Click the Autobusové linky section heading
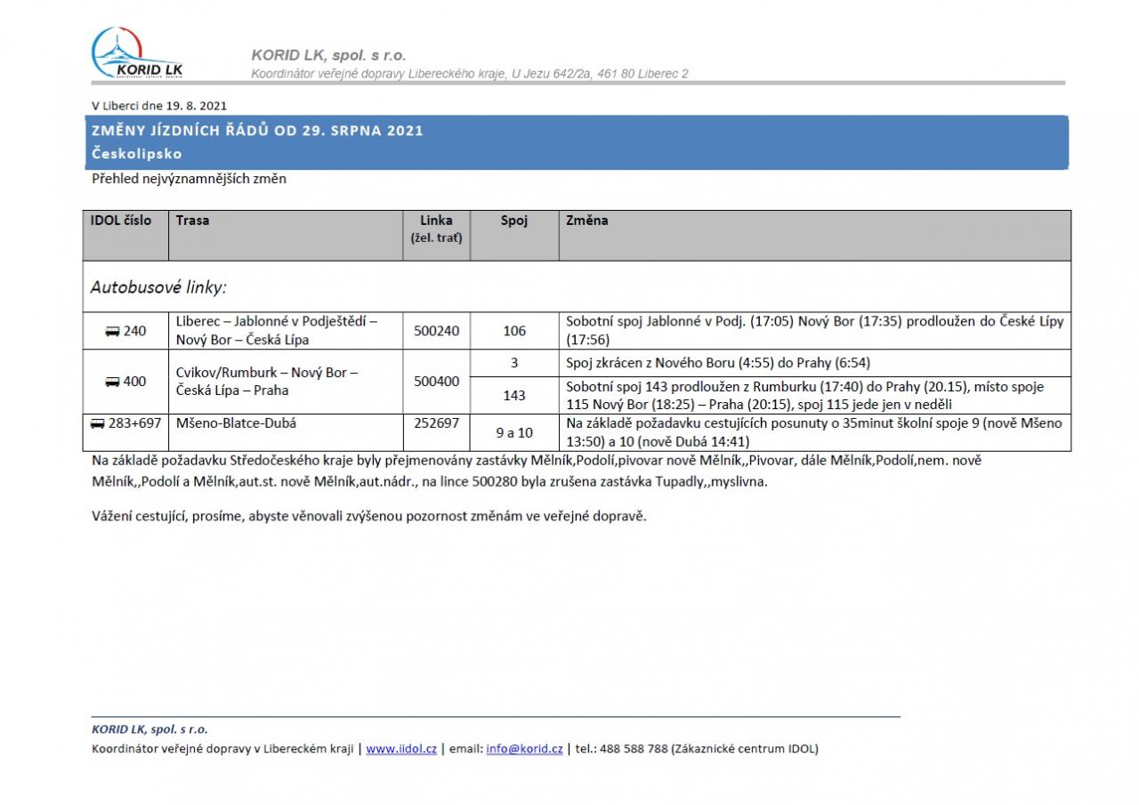The width and height of the screenshot is (1139, 805). click(x=158, y=287)
